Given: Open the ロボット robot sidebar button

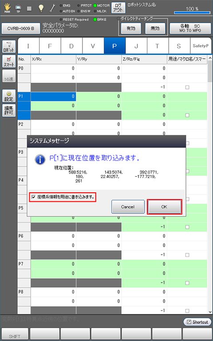Looking at the screenshot, I should (x=9, y=46).
